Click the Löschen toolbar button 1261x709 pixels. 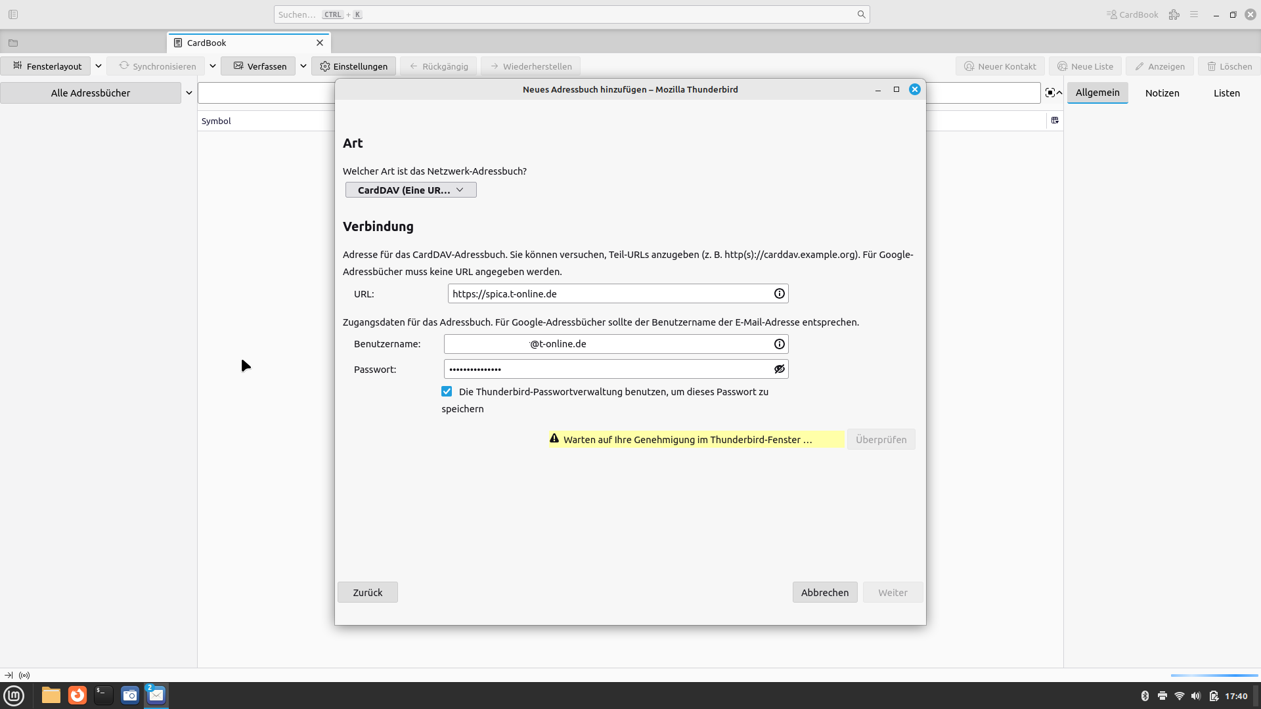(1230, 66)
